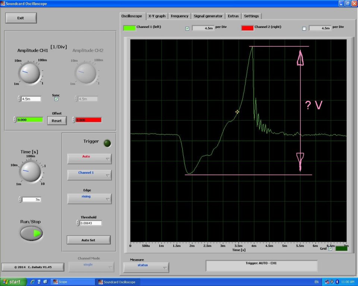Switch to the X-Y graph tab
The image size is (358, 286).
coord(157,16)
